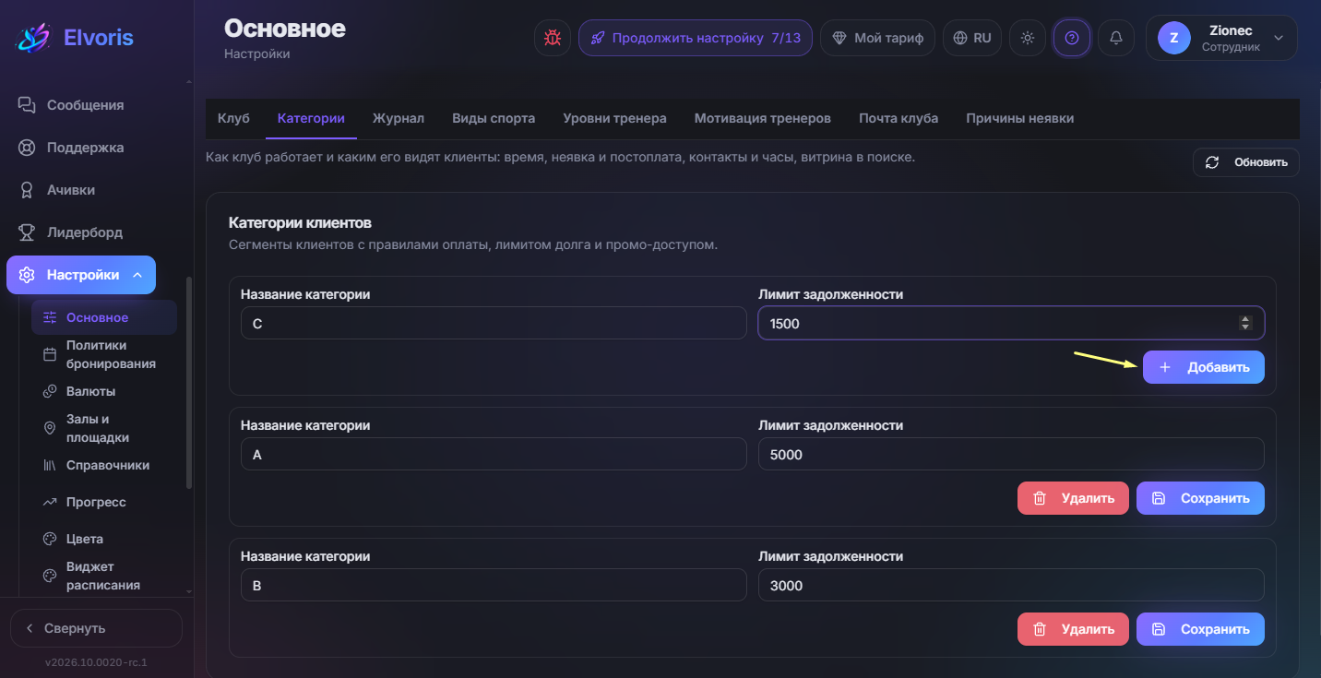Viewport: 1321px width, 678px height.
Task: Click the red bug report icon
Action: [x=553, y=38]
